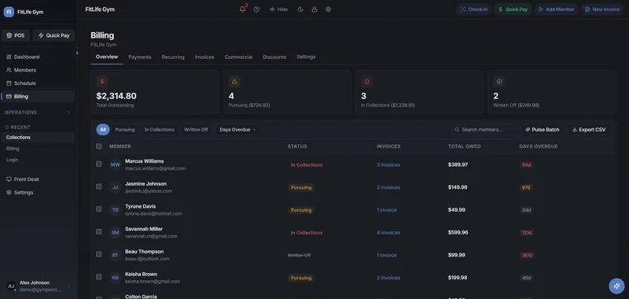This screenshot has height=299, width=629.
Task: Check Marcus Williams row checkbox
Action: point(99,164)
